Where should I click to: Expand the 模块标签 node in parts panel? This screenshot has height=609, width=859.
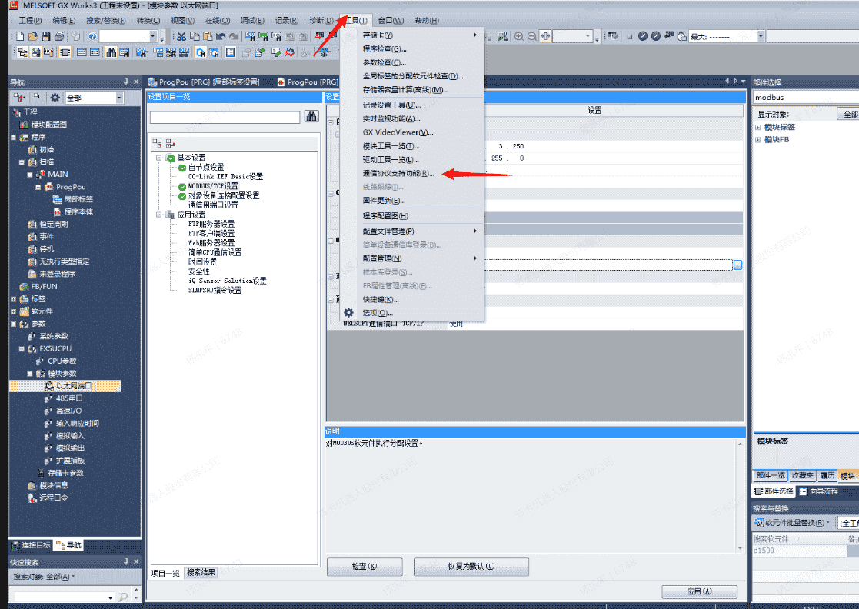(757, 128)
